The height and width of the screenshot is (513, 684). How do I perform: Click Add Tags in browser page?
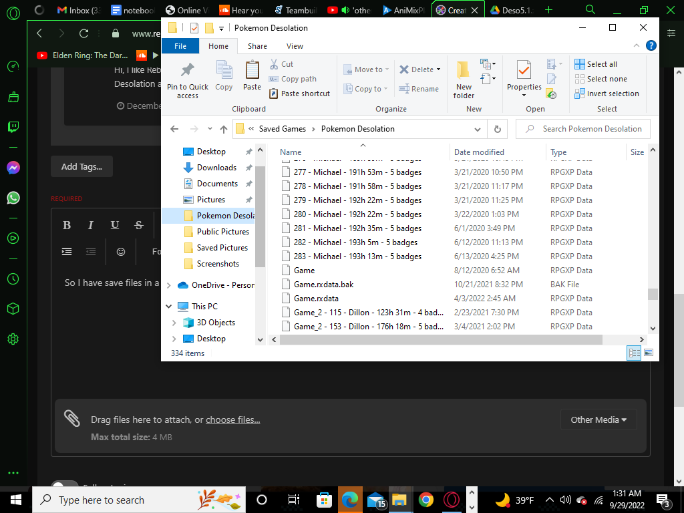[81, 166]
